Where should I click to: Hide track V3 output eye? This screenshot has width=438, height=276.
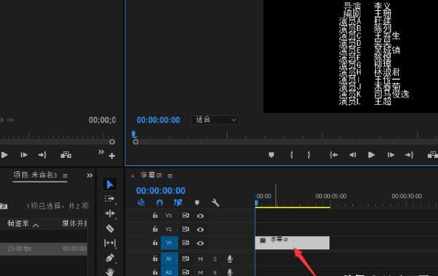[x=200, y=215]
